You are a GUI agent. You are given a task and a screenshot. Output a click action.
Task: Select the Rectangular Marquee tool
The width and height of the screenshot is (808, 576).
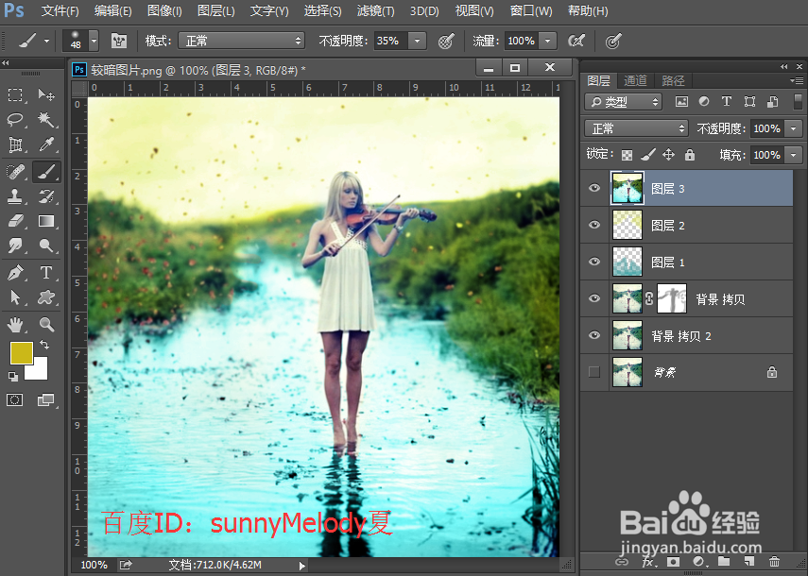[x=15, y=94]
